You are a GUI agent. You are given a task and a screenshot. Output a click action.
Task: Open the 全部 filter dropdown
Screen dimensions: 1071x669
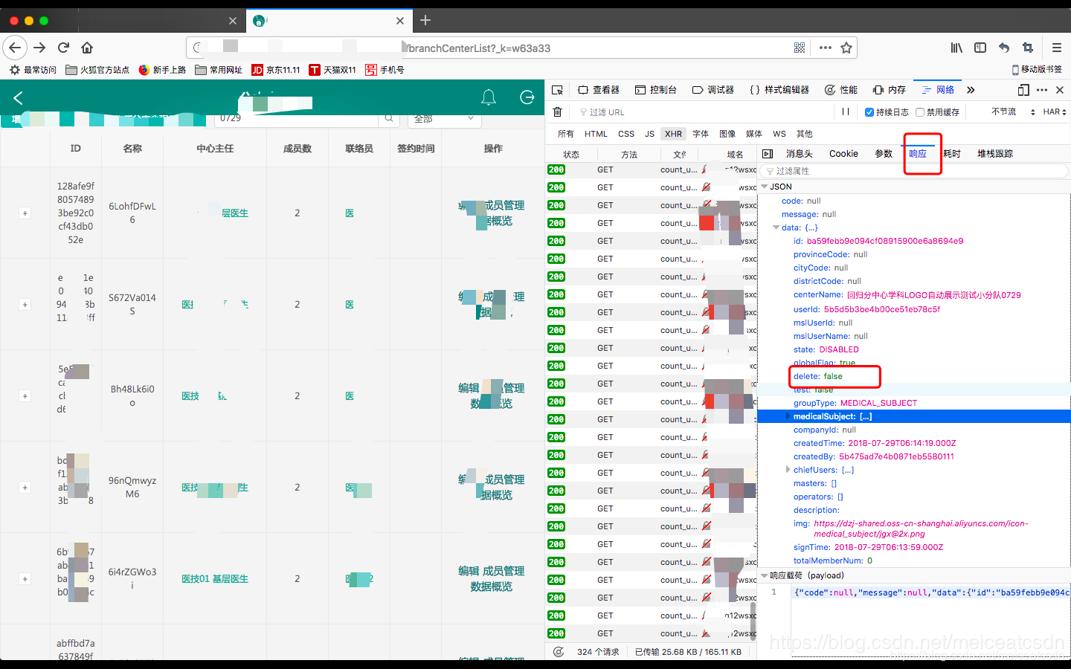pos(444,118)
